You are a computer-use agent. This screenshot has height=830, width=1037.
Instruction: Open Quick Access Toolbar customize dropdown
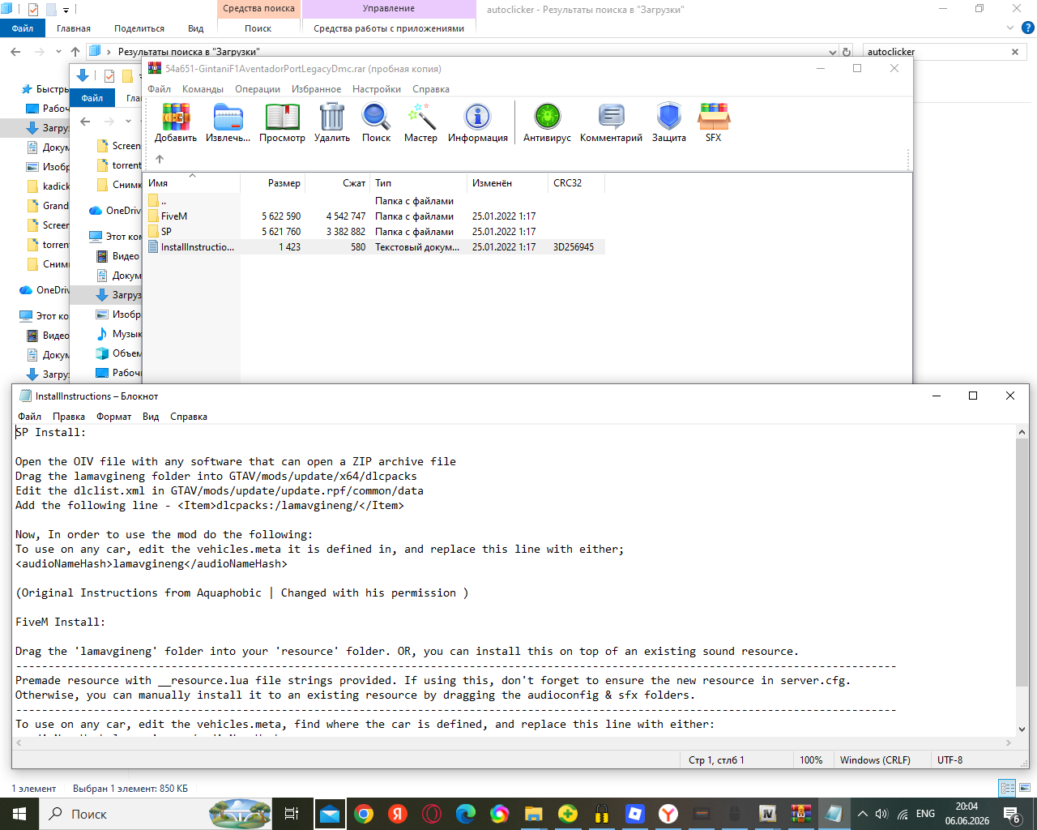tap(66, 10)
